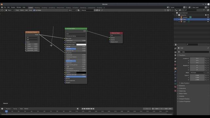Open the Christensen-Burley subsurface method dropdown
This screenshot has width=210, height=118.
click(x=76, y=36)
